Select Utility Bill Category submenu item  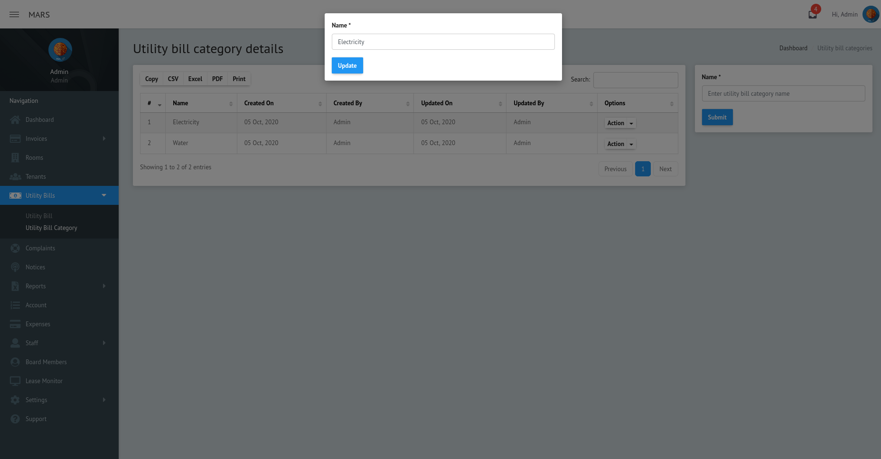point(51,228)
